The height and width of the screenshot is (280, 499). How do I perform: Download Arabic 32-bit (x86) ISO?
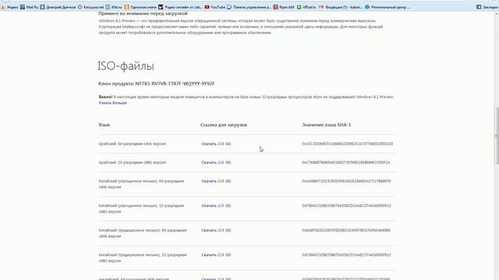209,163
